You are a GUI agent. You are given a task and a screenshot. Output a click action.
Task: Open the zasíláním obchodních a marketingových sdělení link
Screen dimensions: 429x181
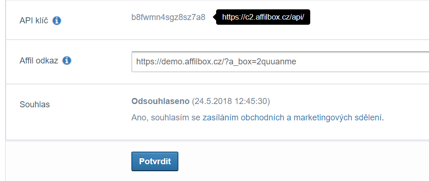click(292, 118)
